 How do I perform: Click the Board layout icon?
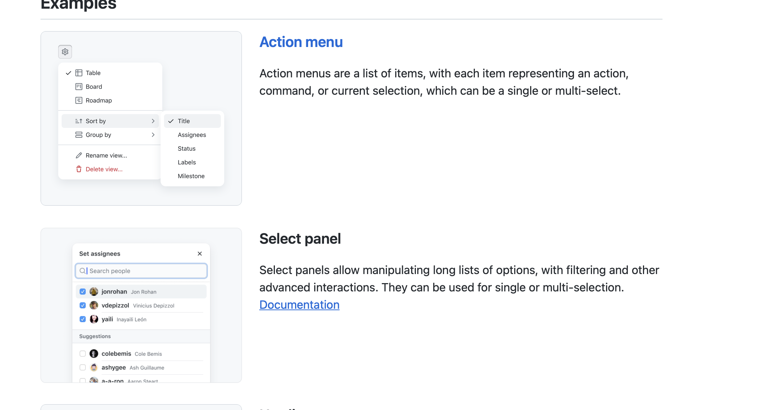click(79, 86)
